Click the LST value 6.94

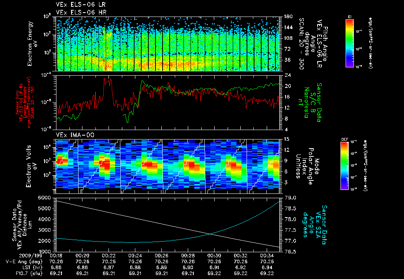[267, 268]
